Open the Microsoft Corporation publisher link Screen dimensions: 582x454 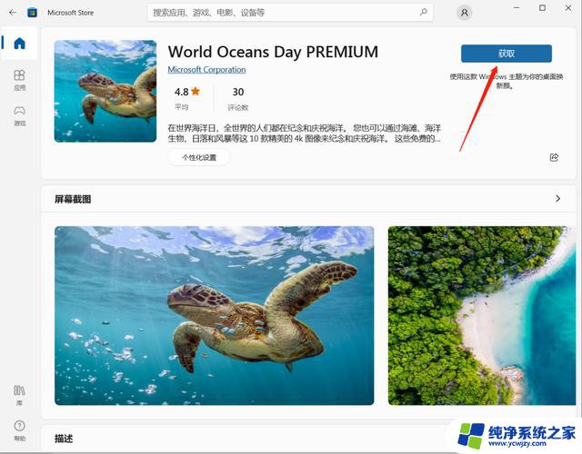[x=206, y=70]
